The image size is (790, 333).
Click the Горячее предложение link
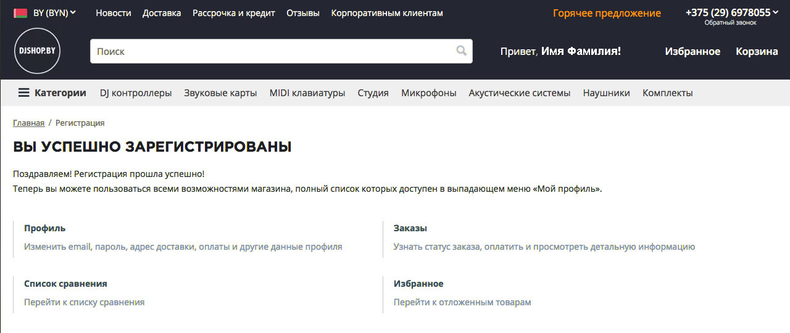click(x=607, y=13)
